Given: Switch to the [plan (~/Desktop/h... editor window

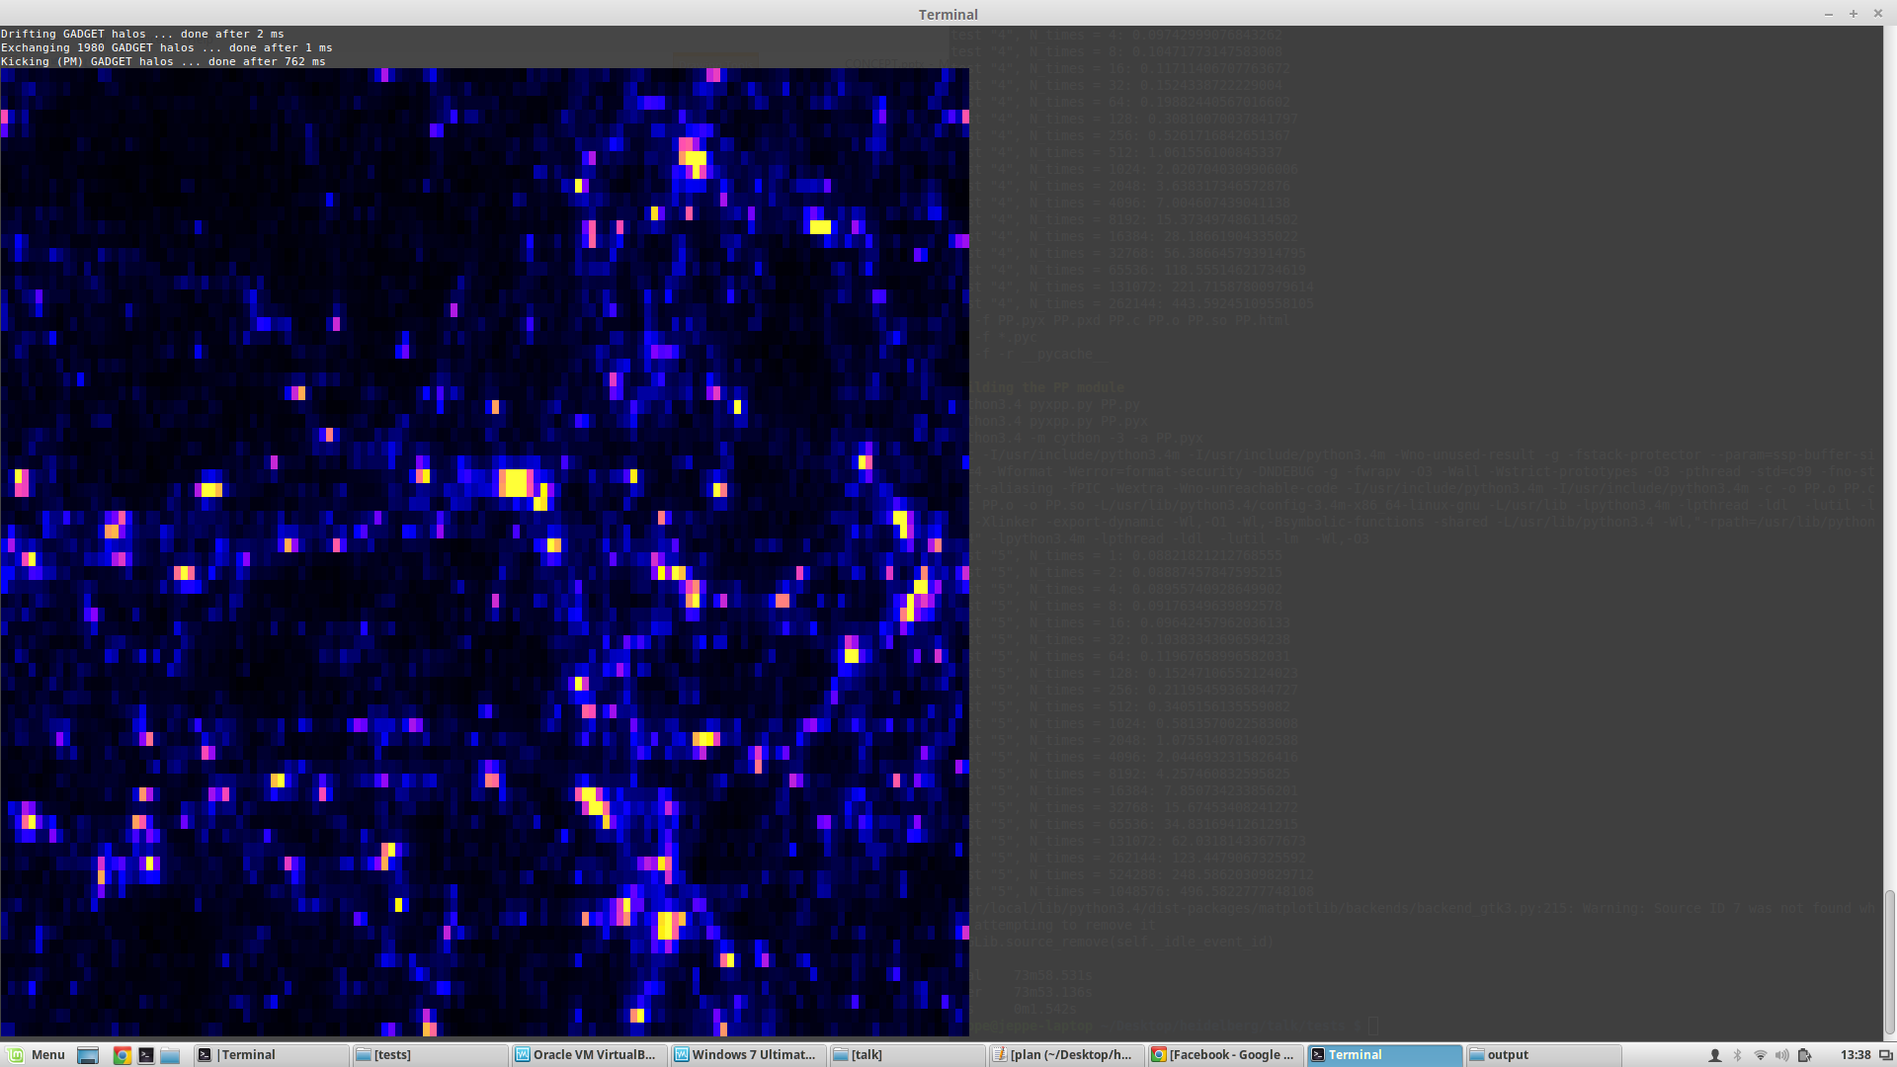Looking at the screenshot, I should point(1066,1055).
